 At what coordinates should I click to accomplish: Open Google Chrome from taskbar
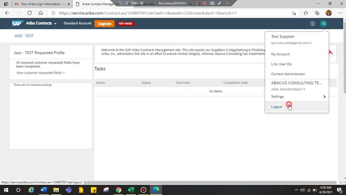pyautogui.click(x=118, y=190)
